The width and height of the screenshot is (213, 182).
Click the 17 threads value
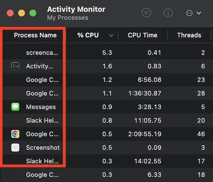pyautogui.click(x=201, y=161)
